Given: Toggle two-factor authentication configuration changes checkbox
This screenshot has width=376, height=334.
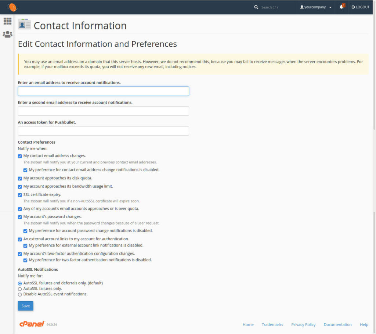Looking at the screenshot, I should click(20, 254).
